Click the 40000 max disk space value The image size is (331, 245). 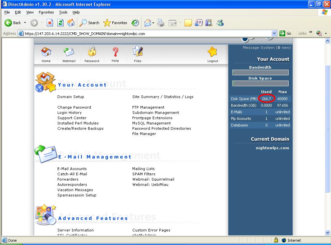282,99
